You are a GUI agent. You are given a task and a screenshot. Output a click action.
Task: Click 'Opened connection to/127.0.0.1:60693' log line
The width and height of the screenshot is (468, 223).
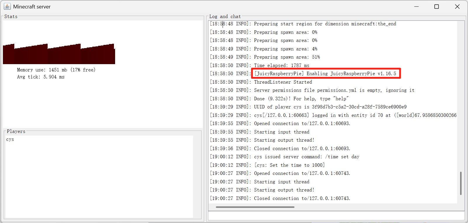click(280, 124)
